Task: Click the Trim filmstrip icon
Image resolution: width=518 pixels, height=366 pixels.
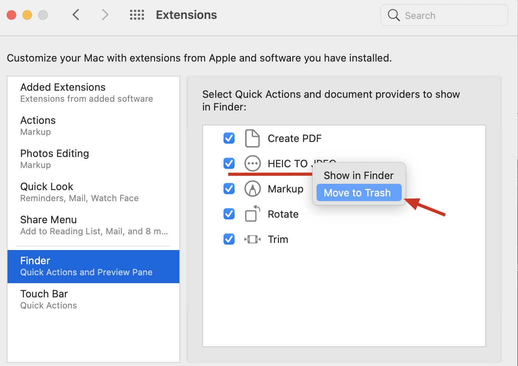Action: click(252, 239)
